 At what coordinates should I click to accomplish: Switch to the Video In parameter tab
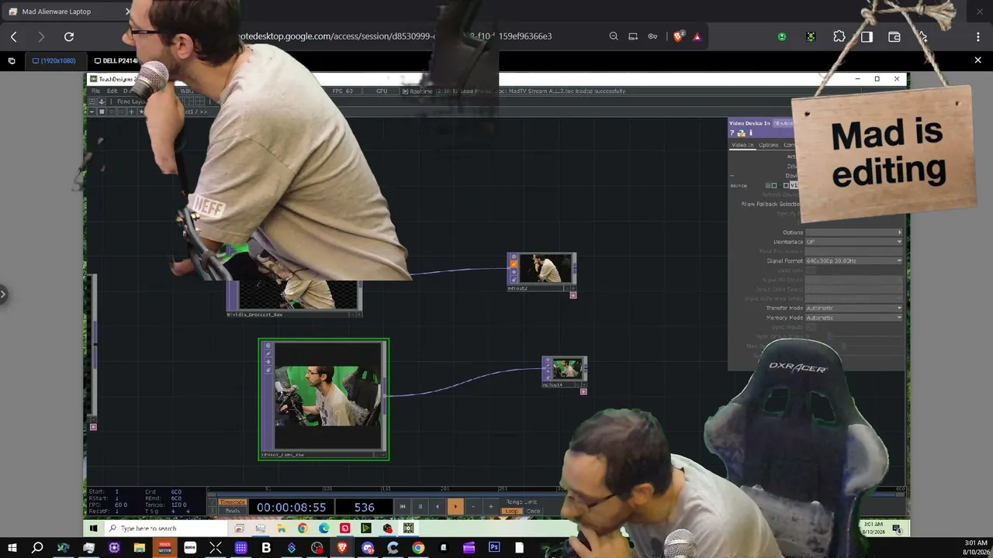point(742,145)
